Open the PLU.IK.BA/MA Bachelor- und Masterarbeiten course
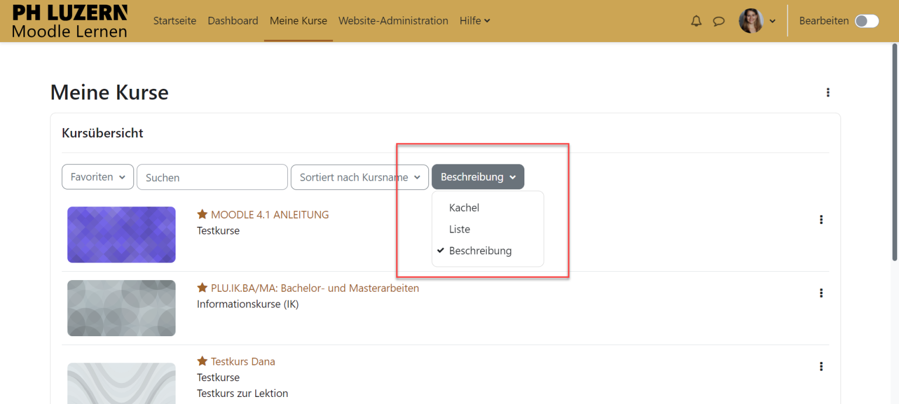Image resolution: width=899 pixels, height=404 pixels. (x=313, y=288)
